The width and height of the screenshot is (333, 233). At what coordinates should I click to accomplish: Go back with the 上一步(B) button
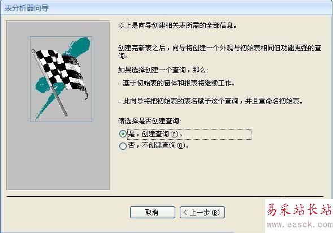point(202,212)
